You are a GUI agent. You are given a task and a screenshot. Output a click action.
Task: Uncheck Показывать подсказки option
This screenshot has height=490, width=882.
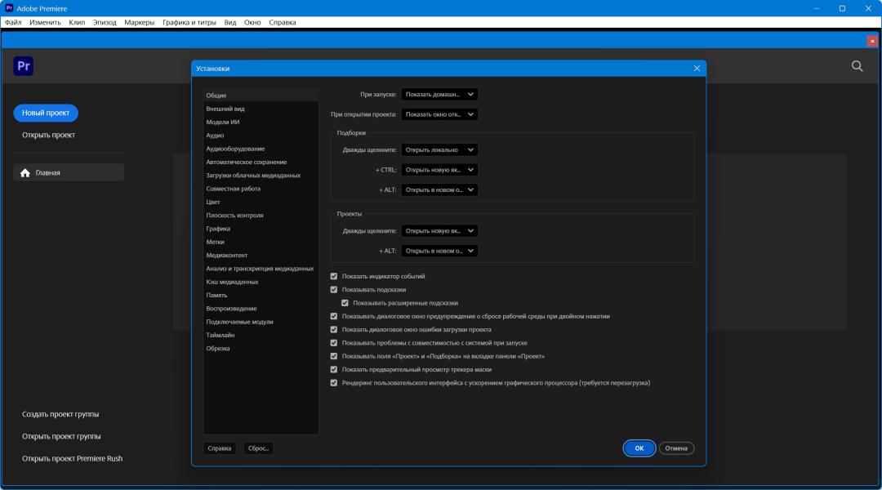333,290
